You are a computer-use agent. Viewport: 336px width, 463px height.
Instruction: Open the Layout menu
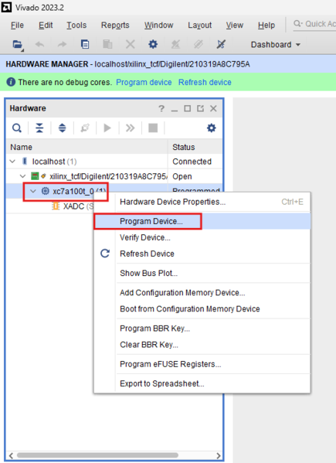(x=200, y=25)
